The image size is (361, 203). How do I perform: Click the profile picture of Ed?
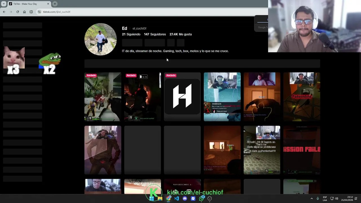click(x=101, y=39)
